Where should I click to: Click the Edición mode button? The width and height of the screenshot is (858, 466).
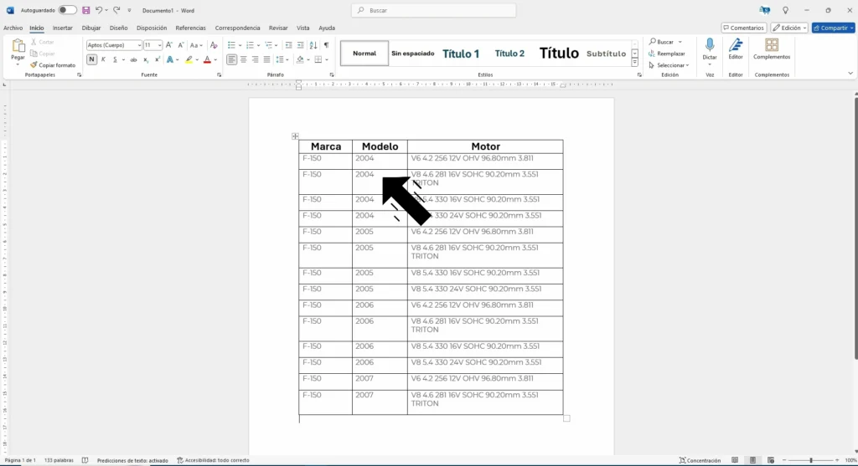[x=789, y=28]
